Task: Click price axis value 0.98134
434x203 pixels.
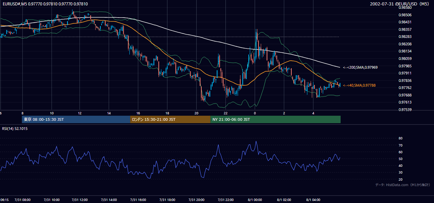Action: pos(405,51)
